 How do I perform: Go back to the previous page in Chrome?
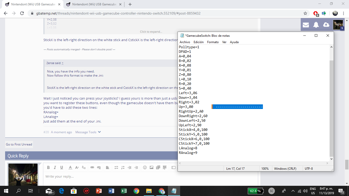(6, 13)
